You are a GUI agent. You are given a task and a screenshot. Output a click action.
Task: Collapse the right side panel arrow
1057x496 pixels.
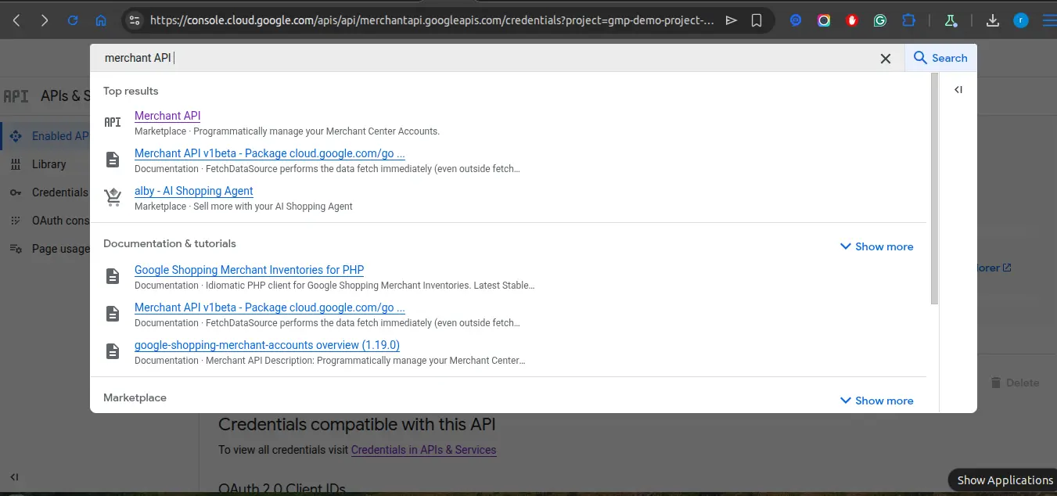(958, 90)
